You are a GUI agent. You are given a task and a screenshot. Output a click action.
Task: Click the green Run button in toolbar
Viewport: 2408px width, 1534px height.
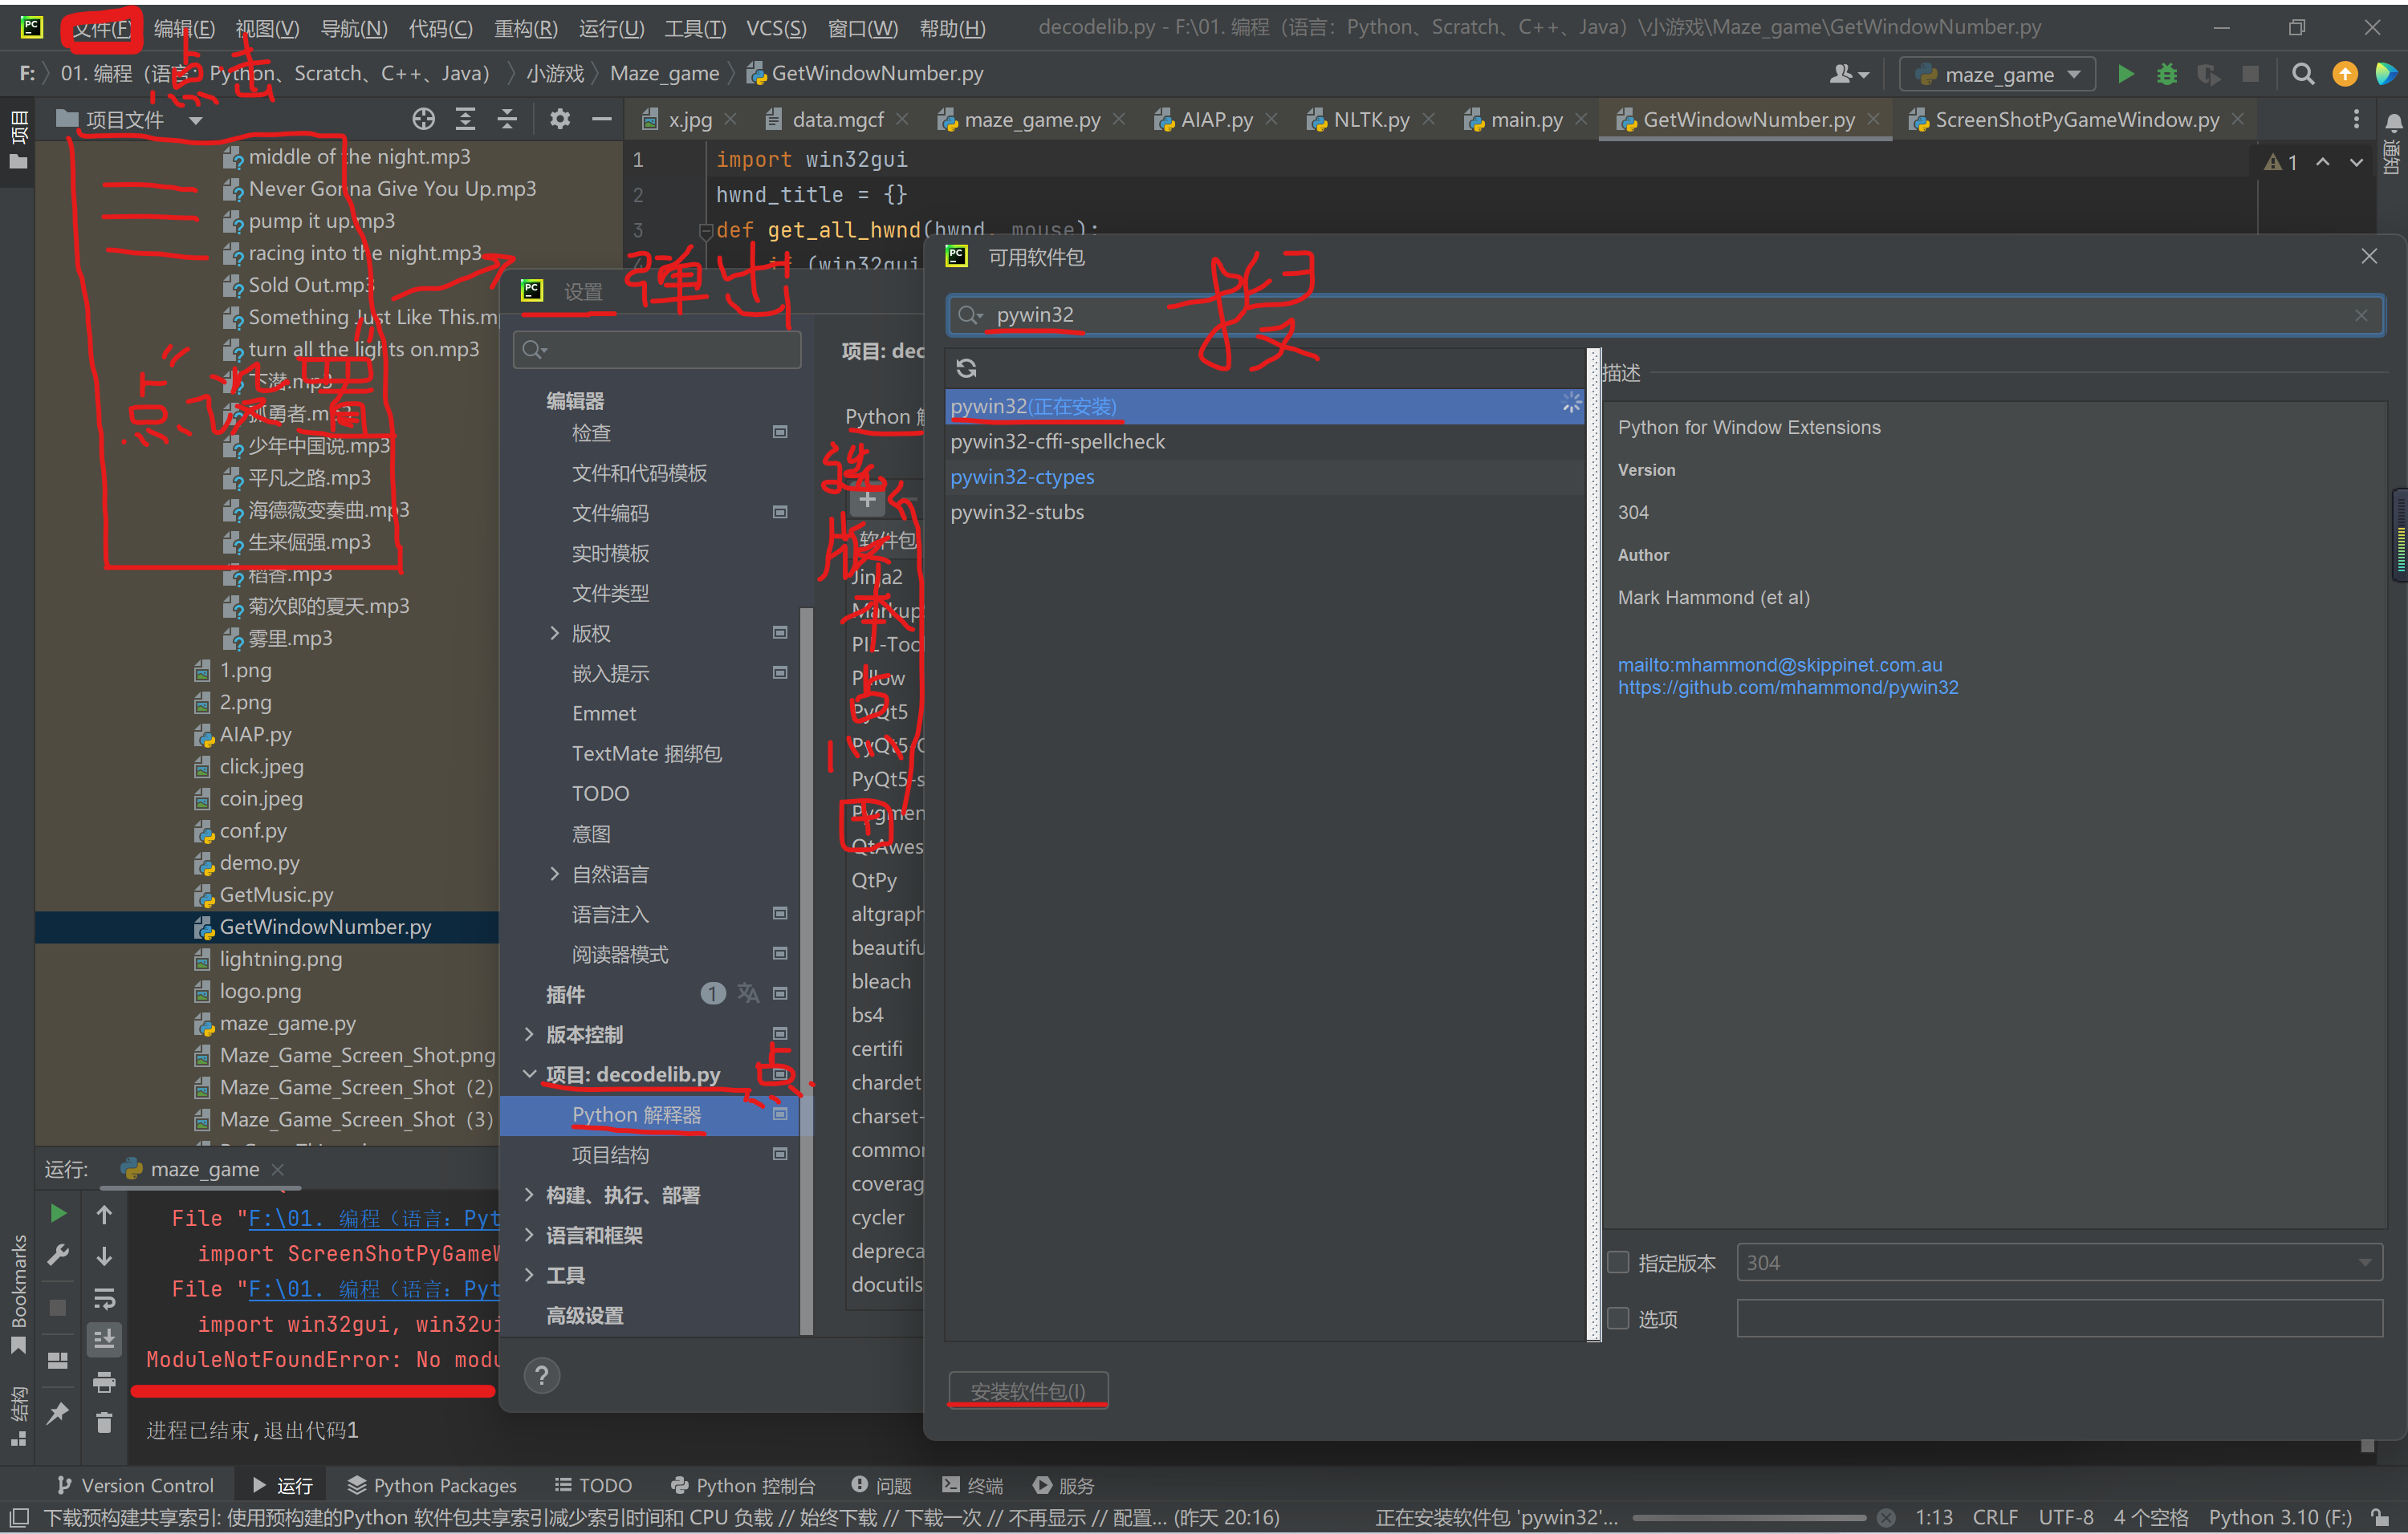(x=2125, y=74)
